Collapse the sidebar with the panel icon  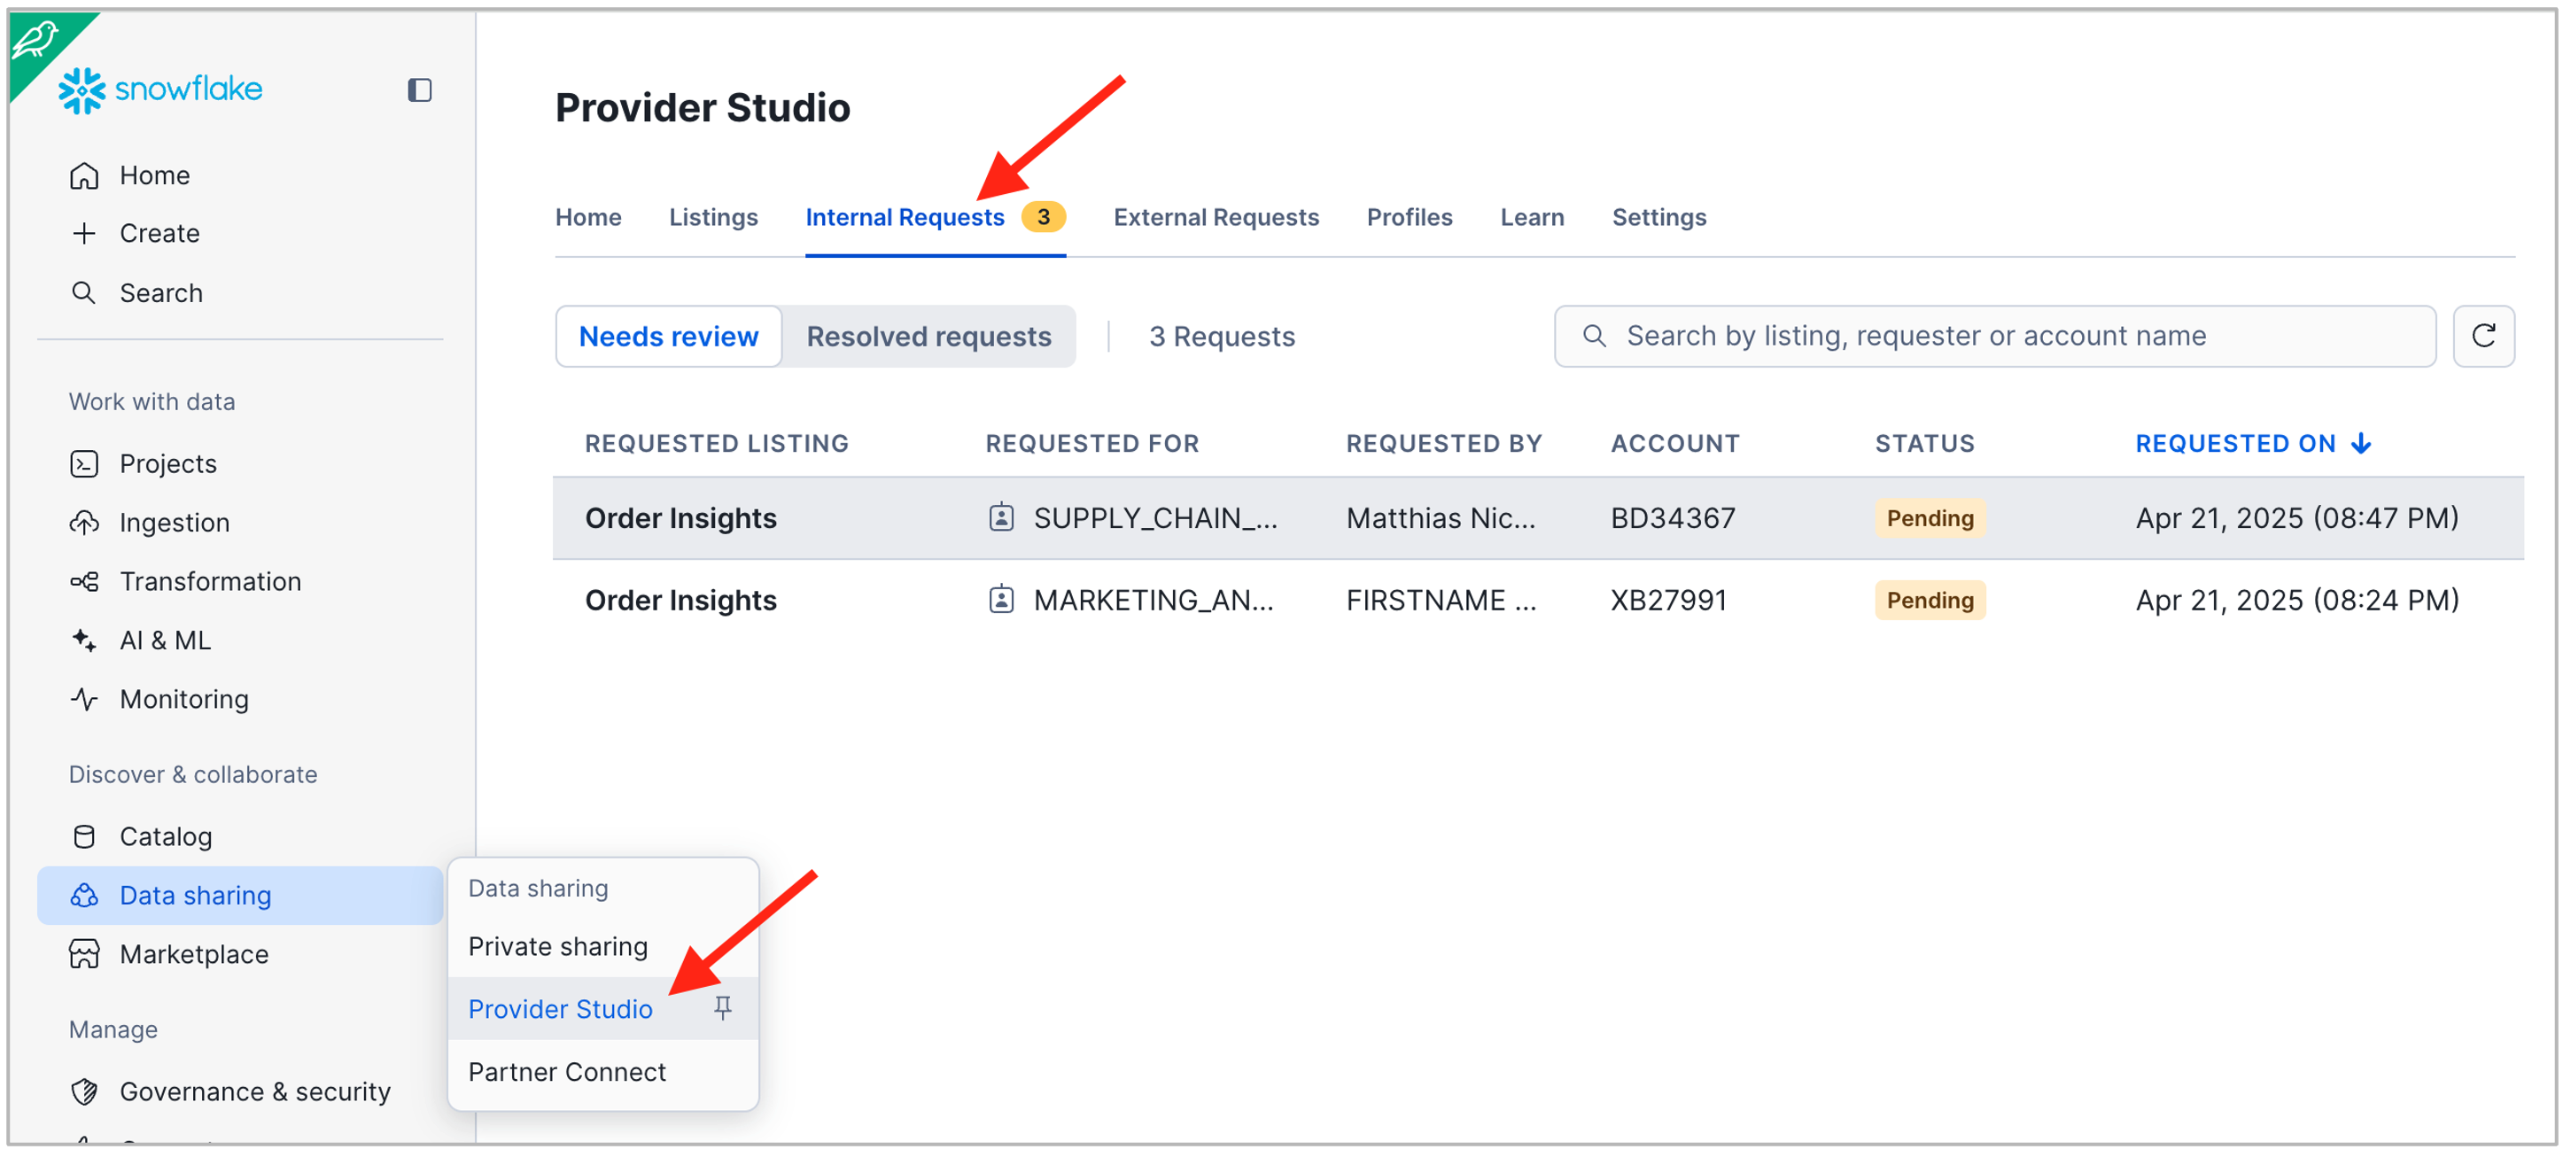tap(419, 89)
